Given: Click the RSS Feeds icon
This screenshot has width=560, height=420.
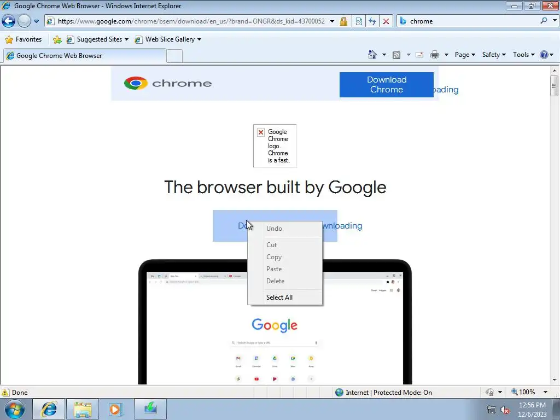Looking at the screenshot, I should (396, 55).
